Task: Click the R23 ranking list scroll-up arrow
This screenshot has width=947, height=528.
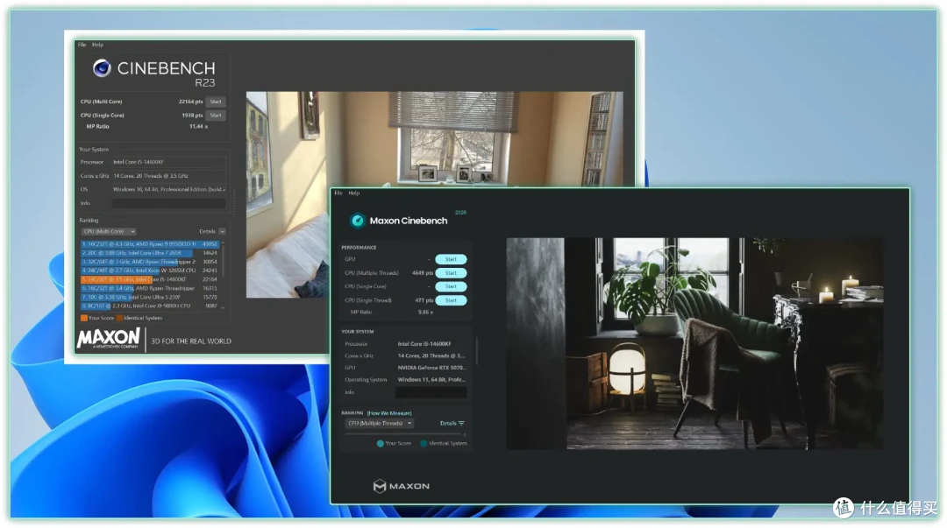Action: pos(223,243)
